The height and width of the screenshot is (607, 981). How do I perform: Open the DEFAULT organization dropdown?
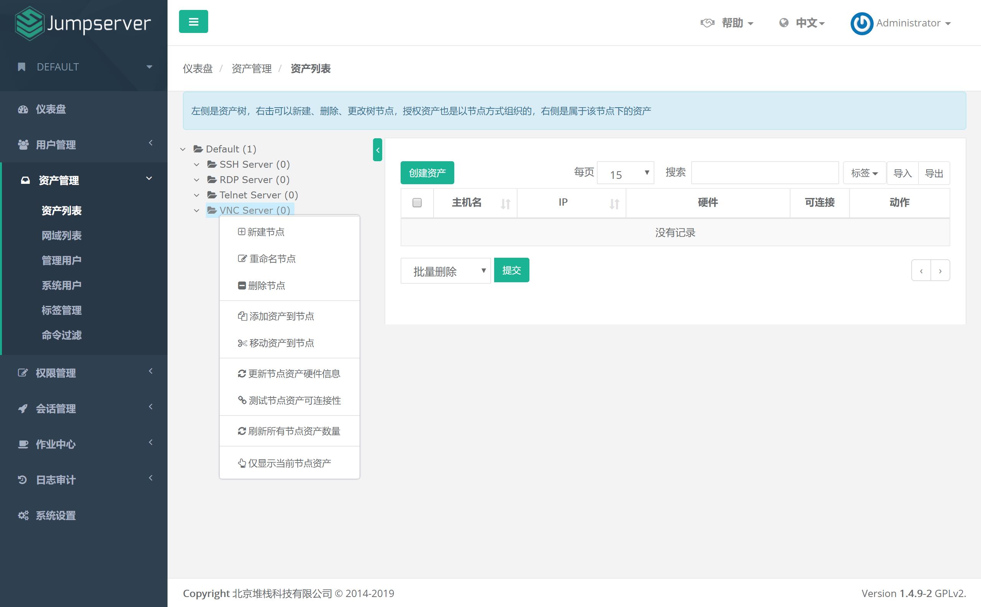(84, 67)
